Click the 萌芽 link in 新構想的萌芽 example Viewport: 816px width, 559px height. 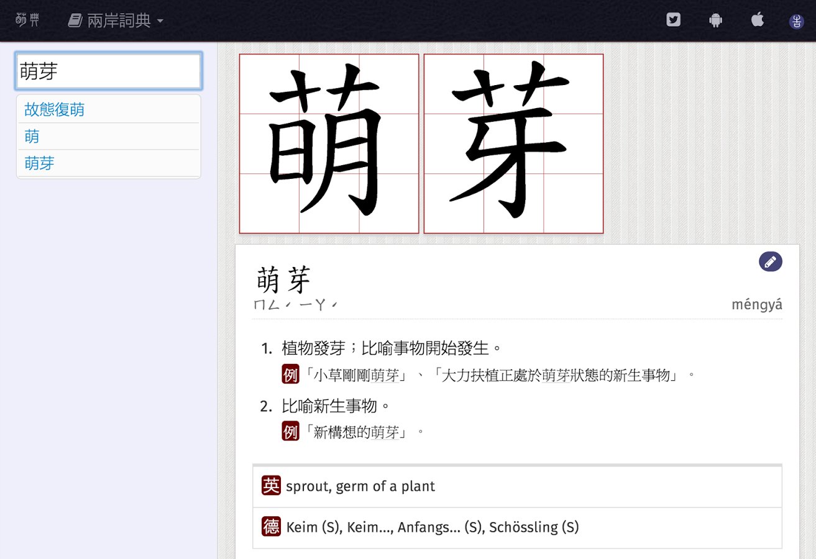[385, 432]
